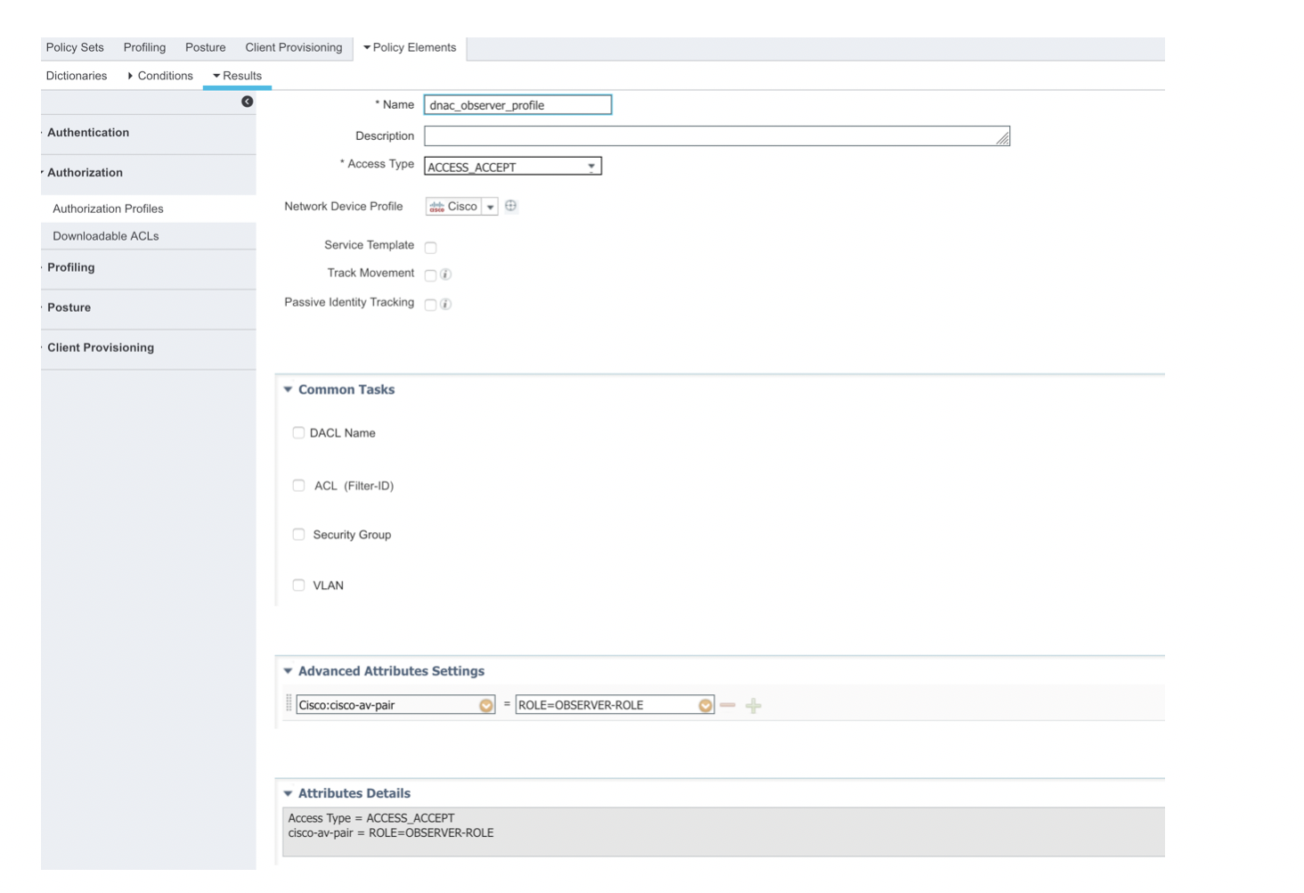
Task: Click the Description field resize grip
Action: click(x=1003, y=136)
